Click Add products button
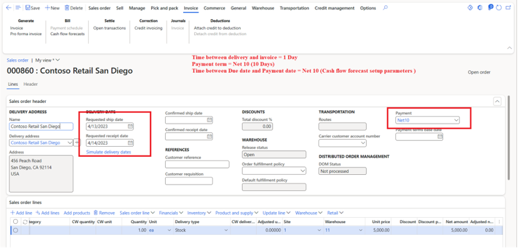Image resolution: width=519 pixels, height=249 pixels. (77, 213)
